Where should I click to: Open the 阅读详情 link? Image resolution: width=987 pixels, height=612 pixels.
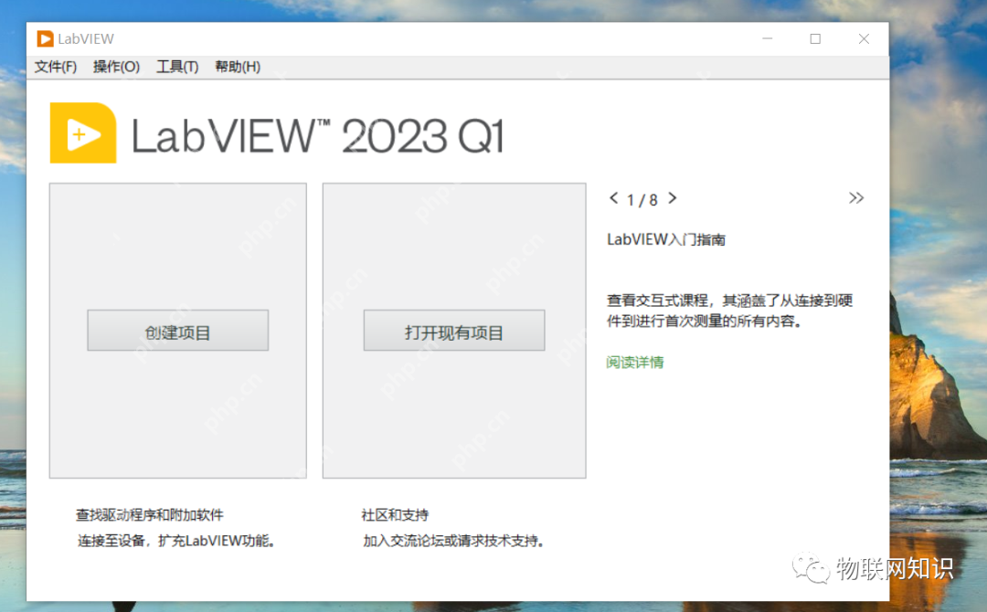click(633, 363)
